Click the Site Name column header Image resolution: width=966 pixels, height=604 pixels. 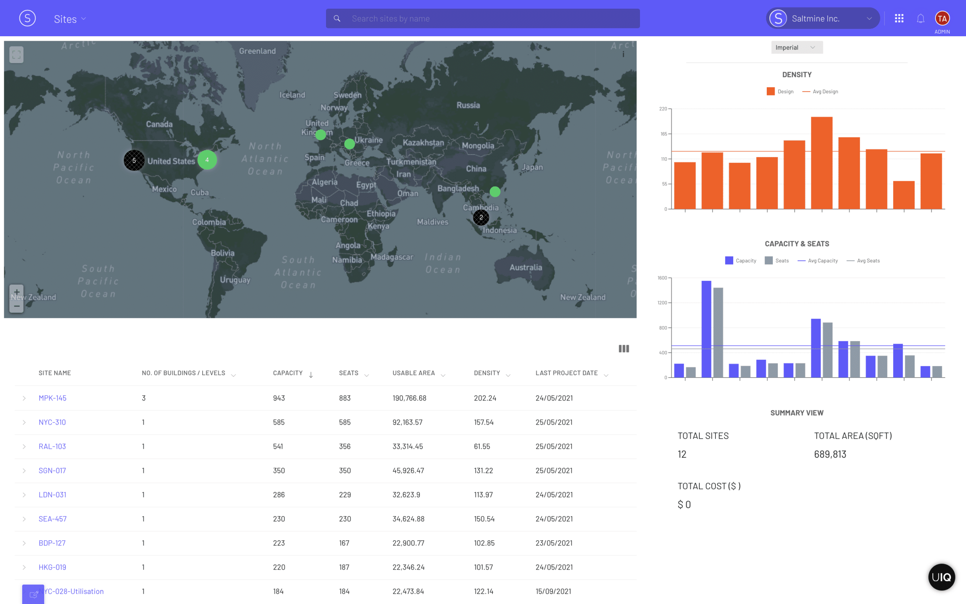tap(55, 373)
